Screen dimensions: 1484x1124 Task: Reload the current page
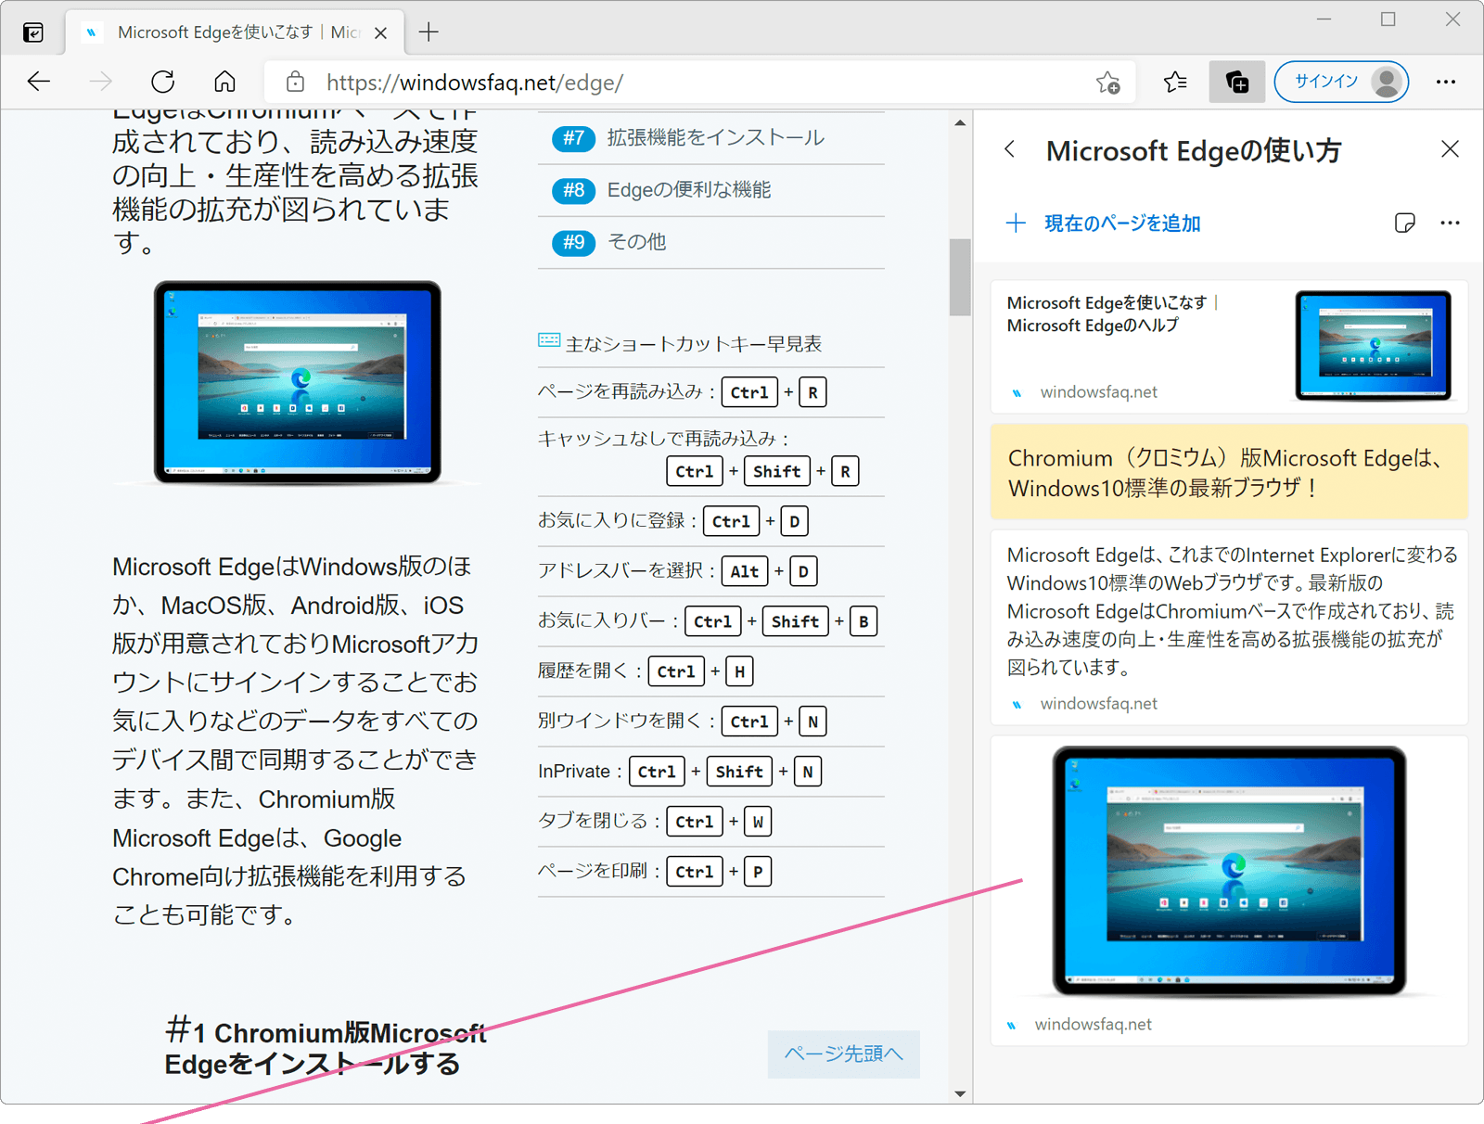(163, 82)
